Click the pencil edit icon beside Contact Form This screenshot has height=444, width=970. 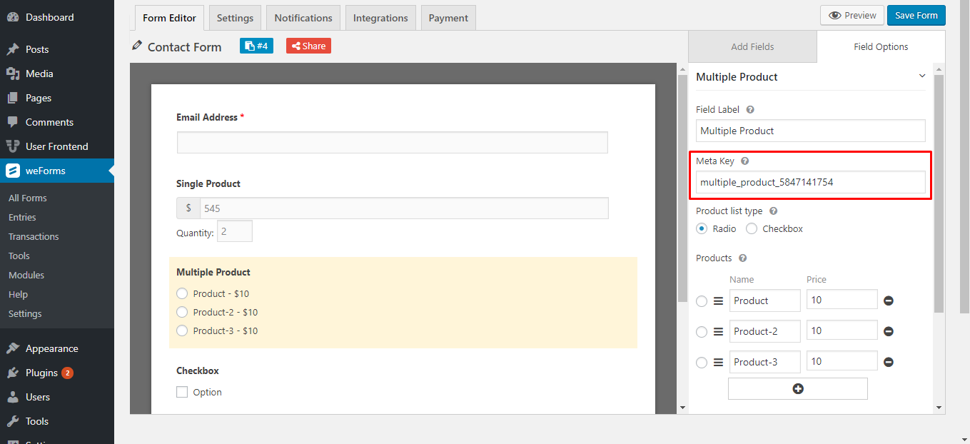136,46
